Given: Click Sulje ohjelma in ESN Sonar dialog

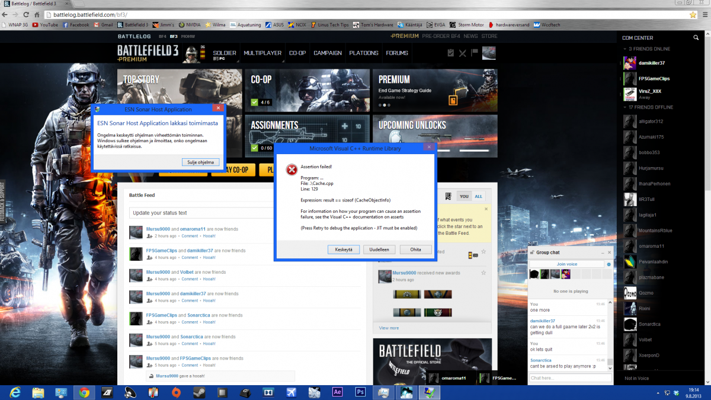Looking at the screenshot, I should [201, 162].
